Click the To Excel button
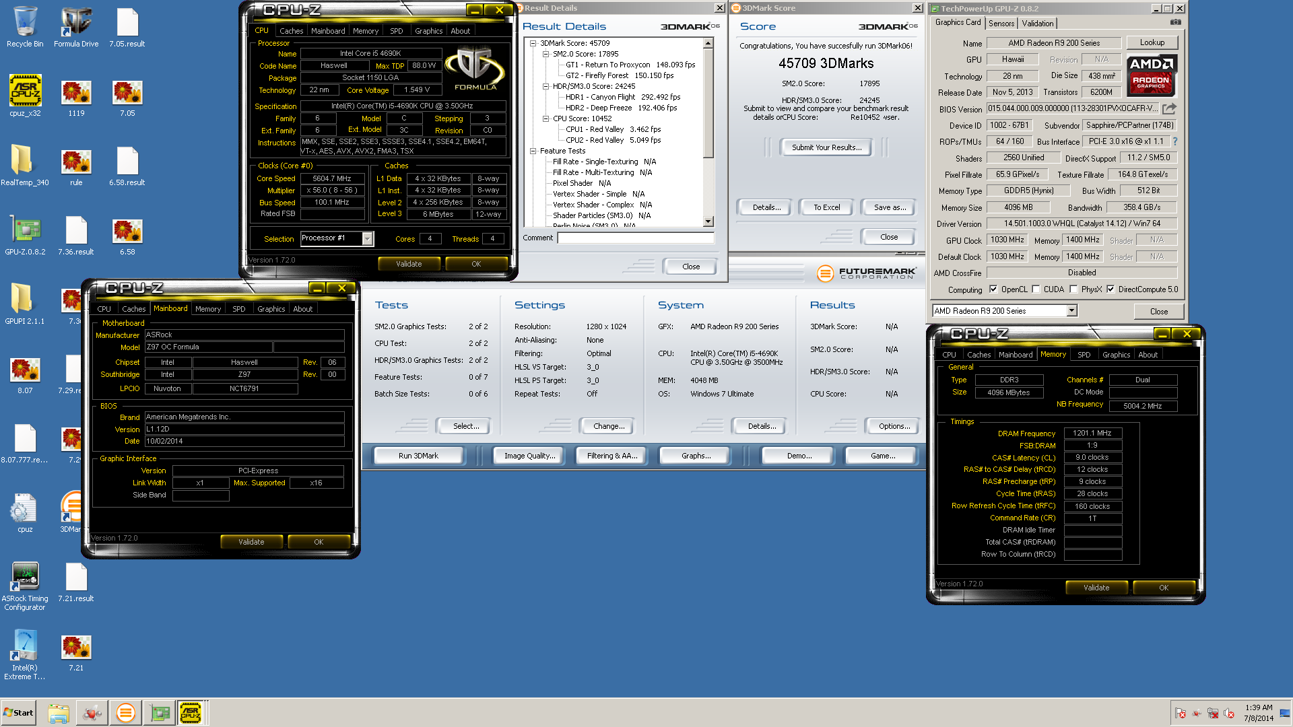 click(x=826, y=207)
